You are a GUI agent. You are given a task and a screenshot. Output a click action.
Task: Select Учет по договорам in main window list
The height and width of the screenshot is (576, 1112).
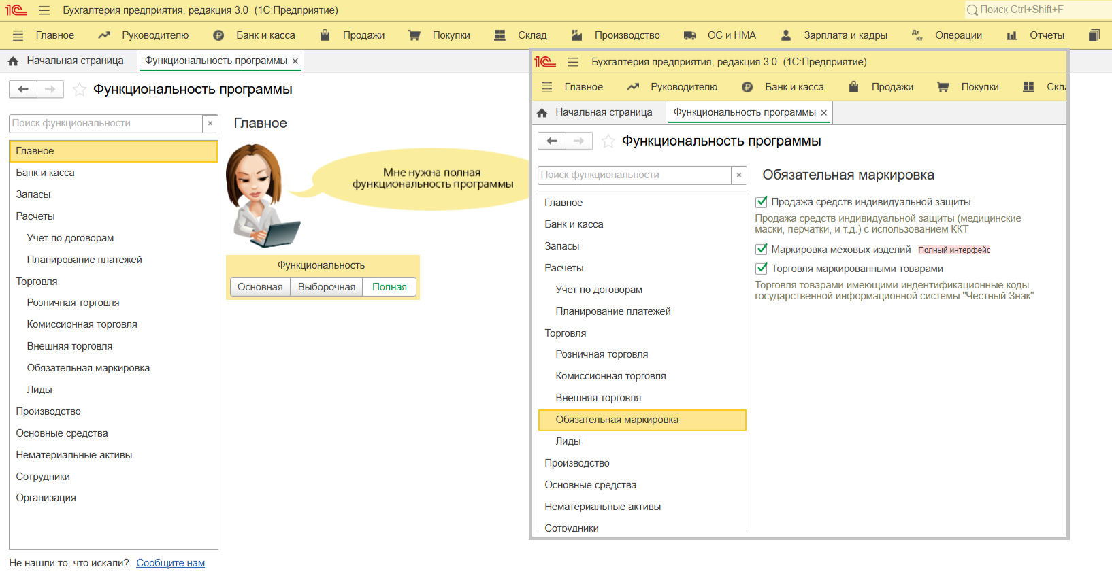coord(114,238)
